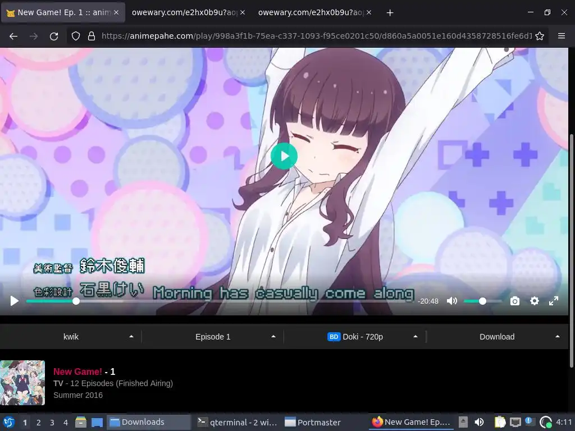Mute the video with the speaker icon

[x=452, y=301]
